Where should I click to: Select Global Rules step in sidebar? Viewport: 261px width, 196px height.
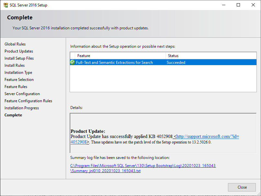click(x=15, y=44)
